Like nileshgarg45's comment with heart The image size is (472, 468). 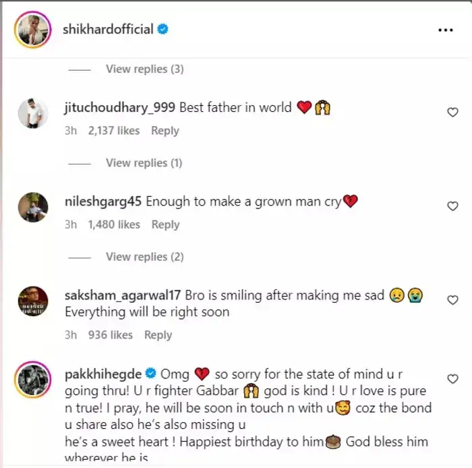pos(453,206)
